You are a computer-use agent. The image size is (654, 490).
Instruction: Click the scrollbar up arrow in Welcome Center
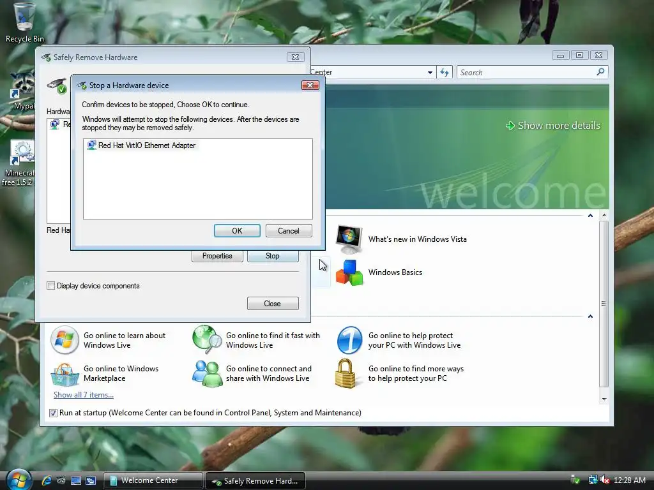click(x=604, y=216)
